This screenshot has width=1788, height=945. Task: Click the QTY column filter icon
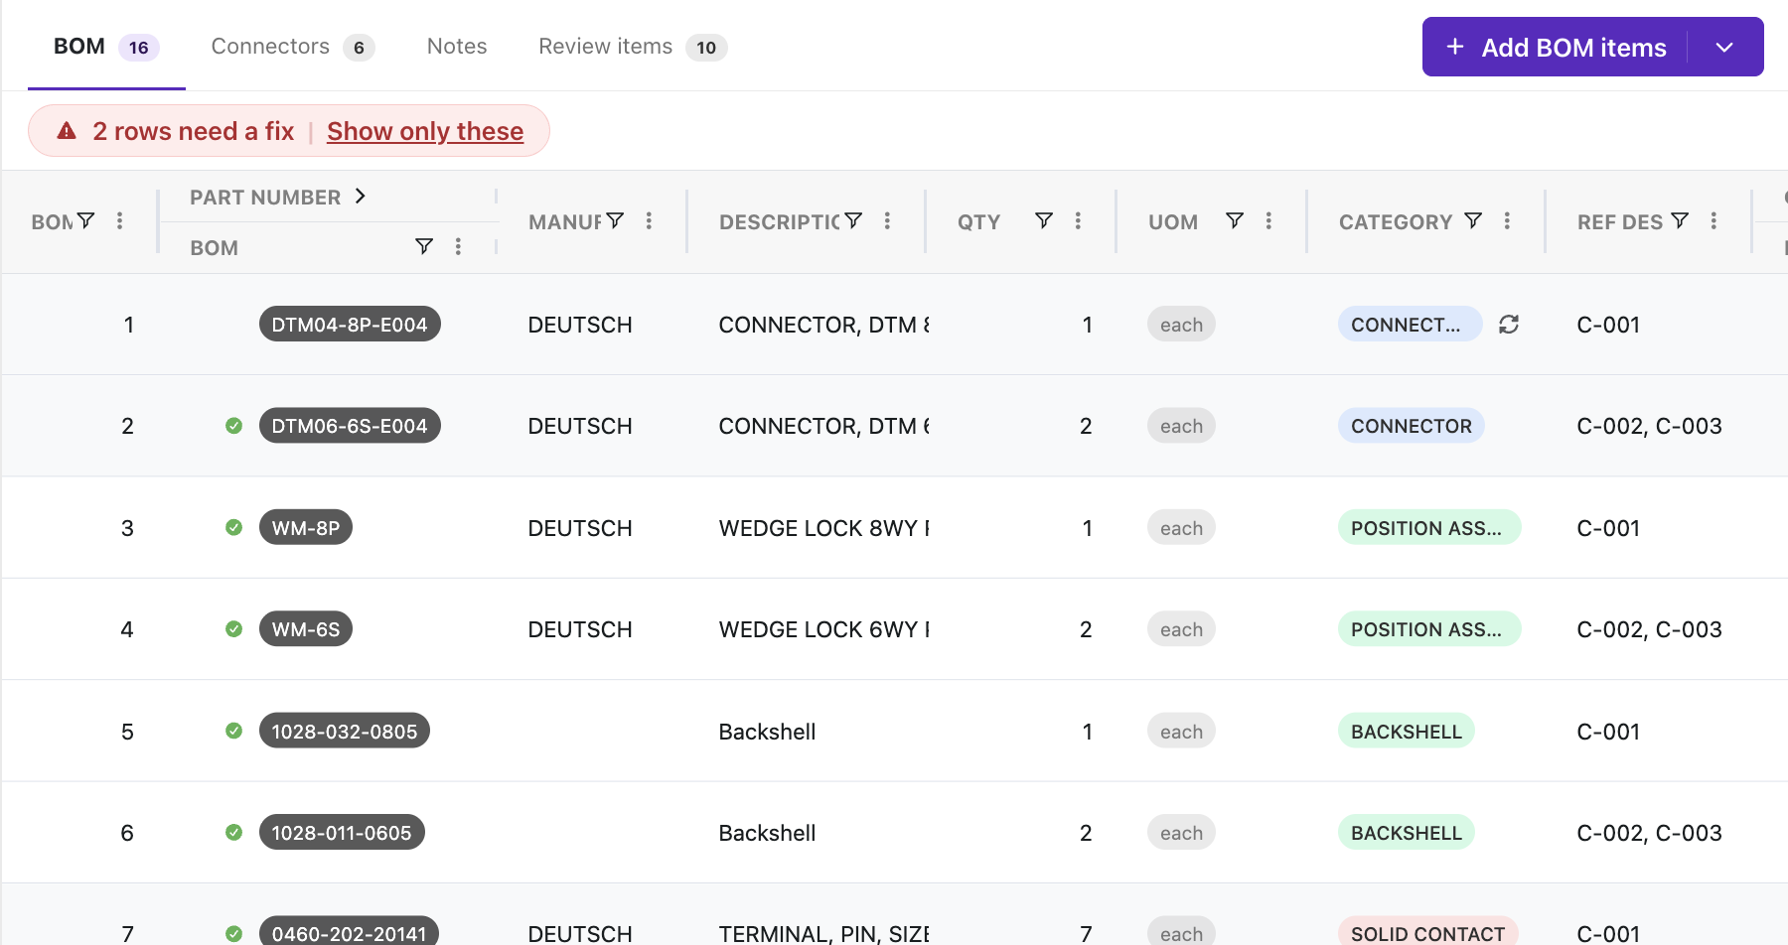[x=1044, y=220]
